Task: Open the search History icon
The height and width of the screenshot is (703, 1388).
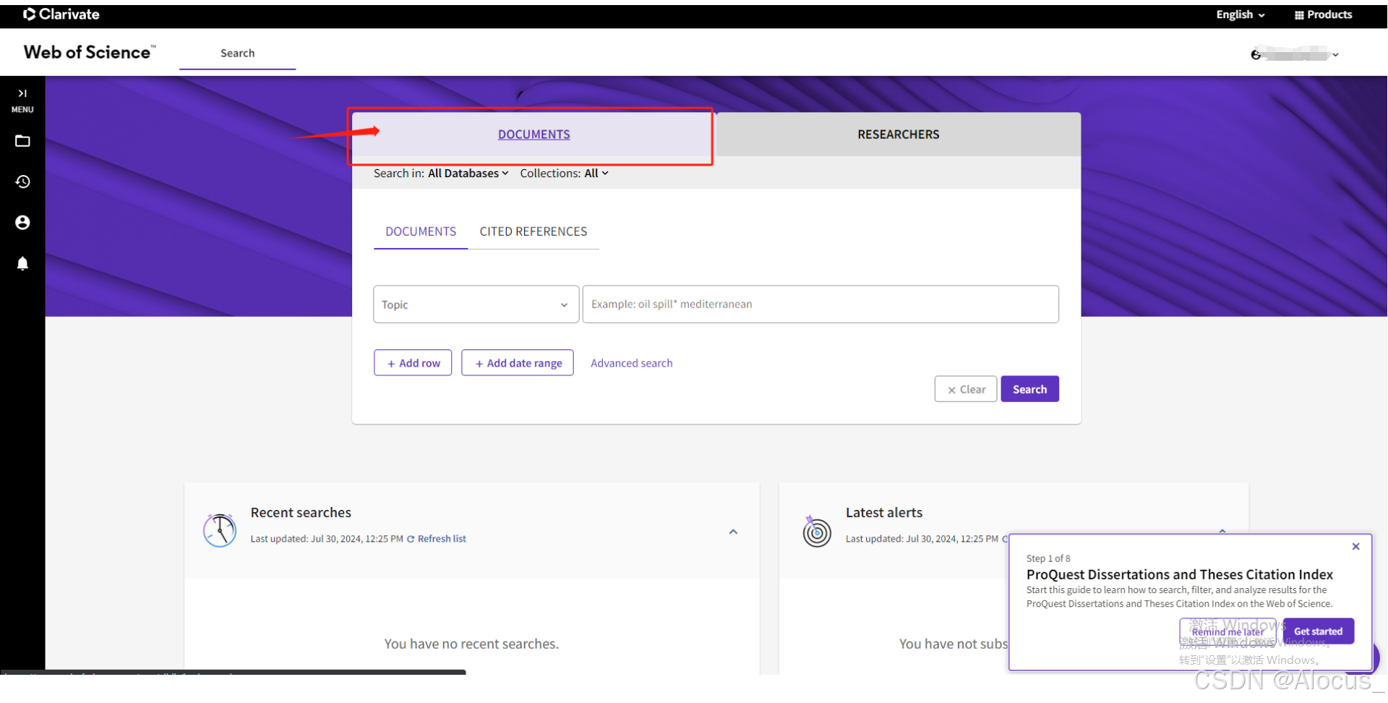Action: 22,182
